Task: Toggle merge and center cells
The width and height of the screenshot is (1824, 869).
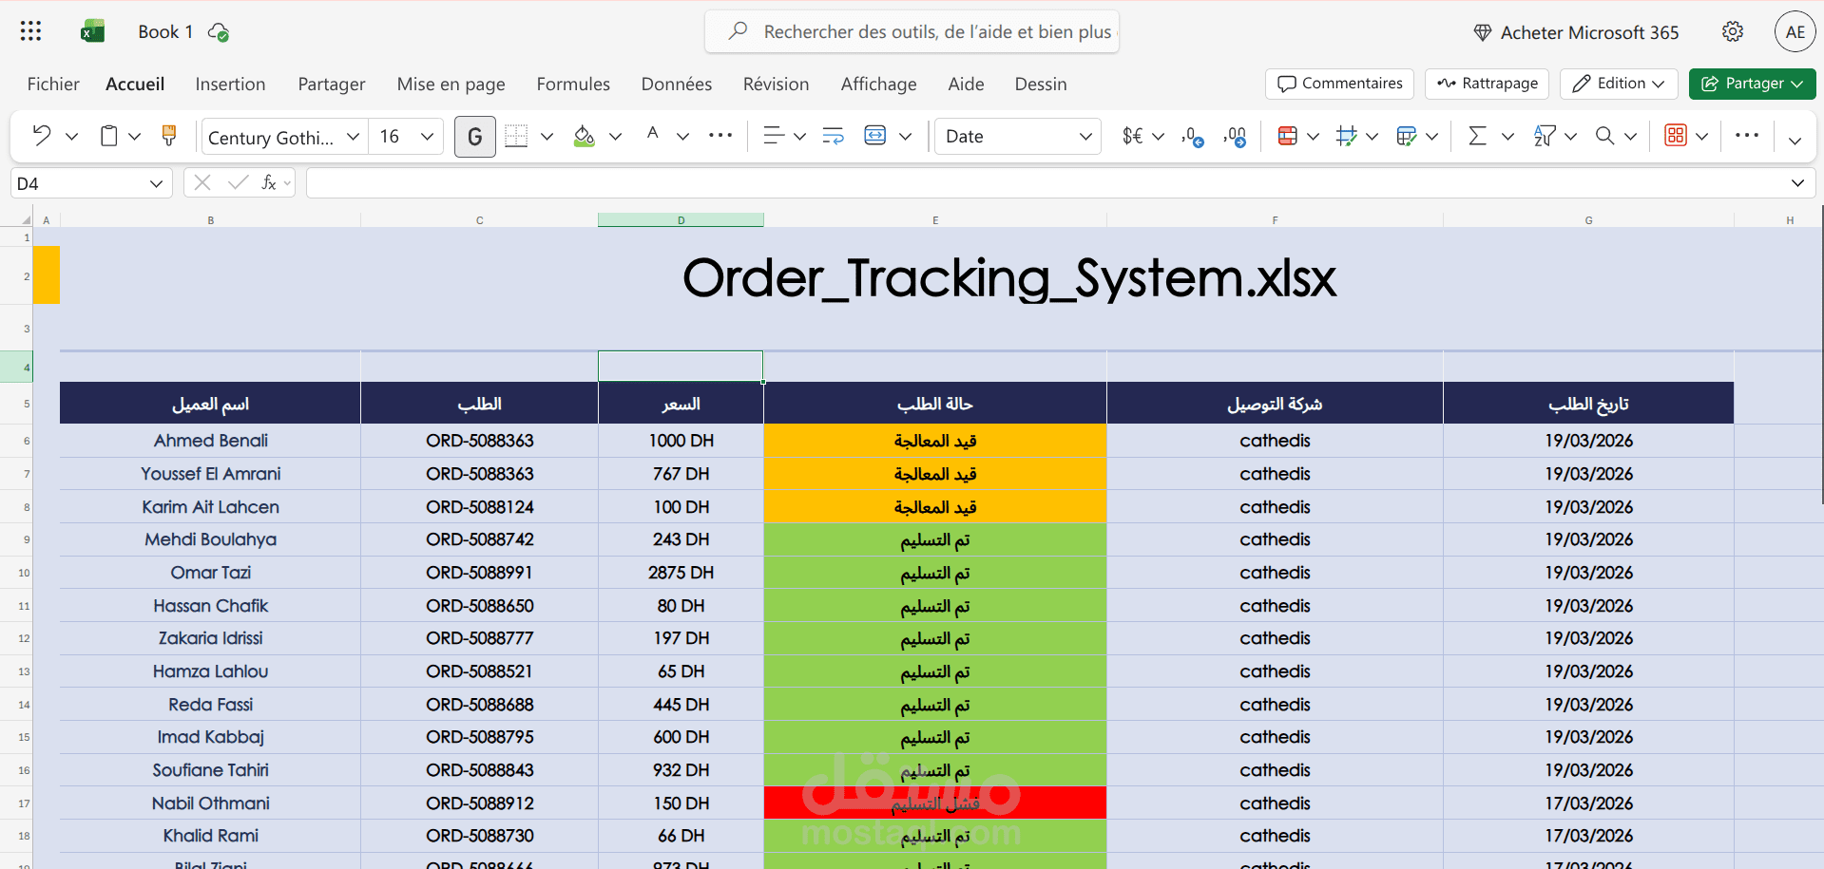Action: (875, 135)
